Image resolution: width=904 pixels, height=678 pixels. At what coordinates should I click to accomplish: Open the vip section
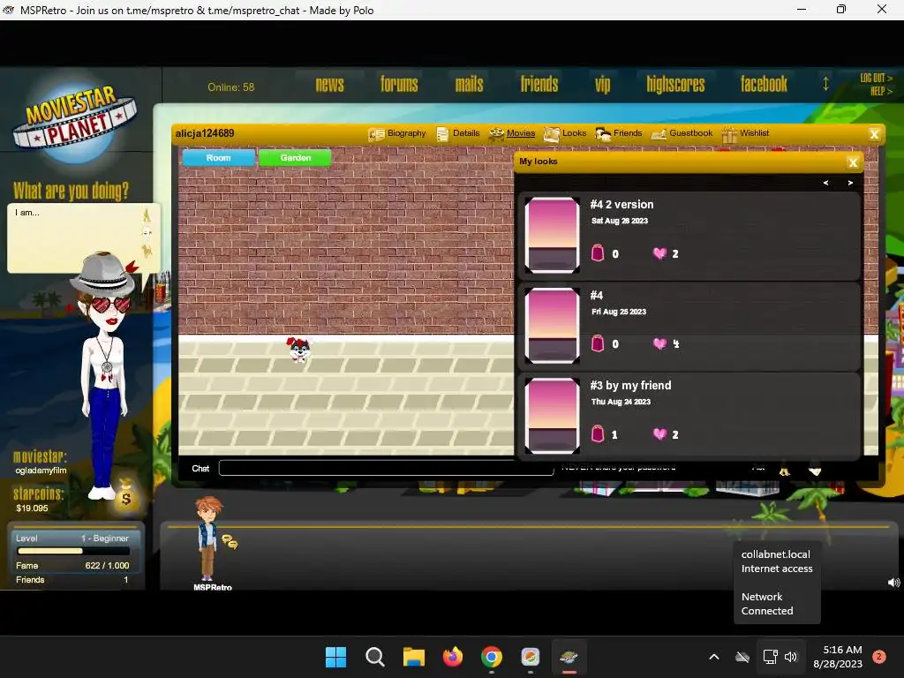click(602, 85)
